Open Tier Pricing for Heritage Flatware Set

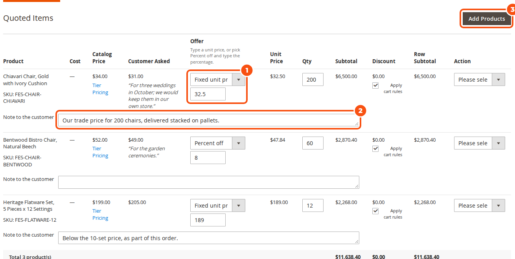pos(100,214)
